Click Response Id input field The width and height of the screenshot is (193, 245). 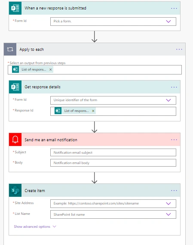click(113, 111)
